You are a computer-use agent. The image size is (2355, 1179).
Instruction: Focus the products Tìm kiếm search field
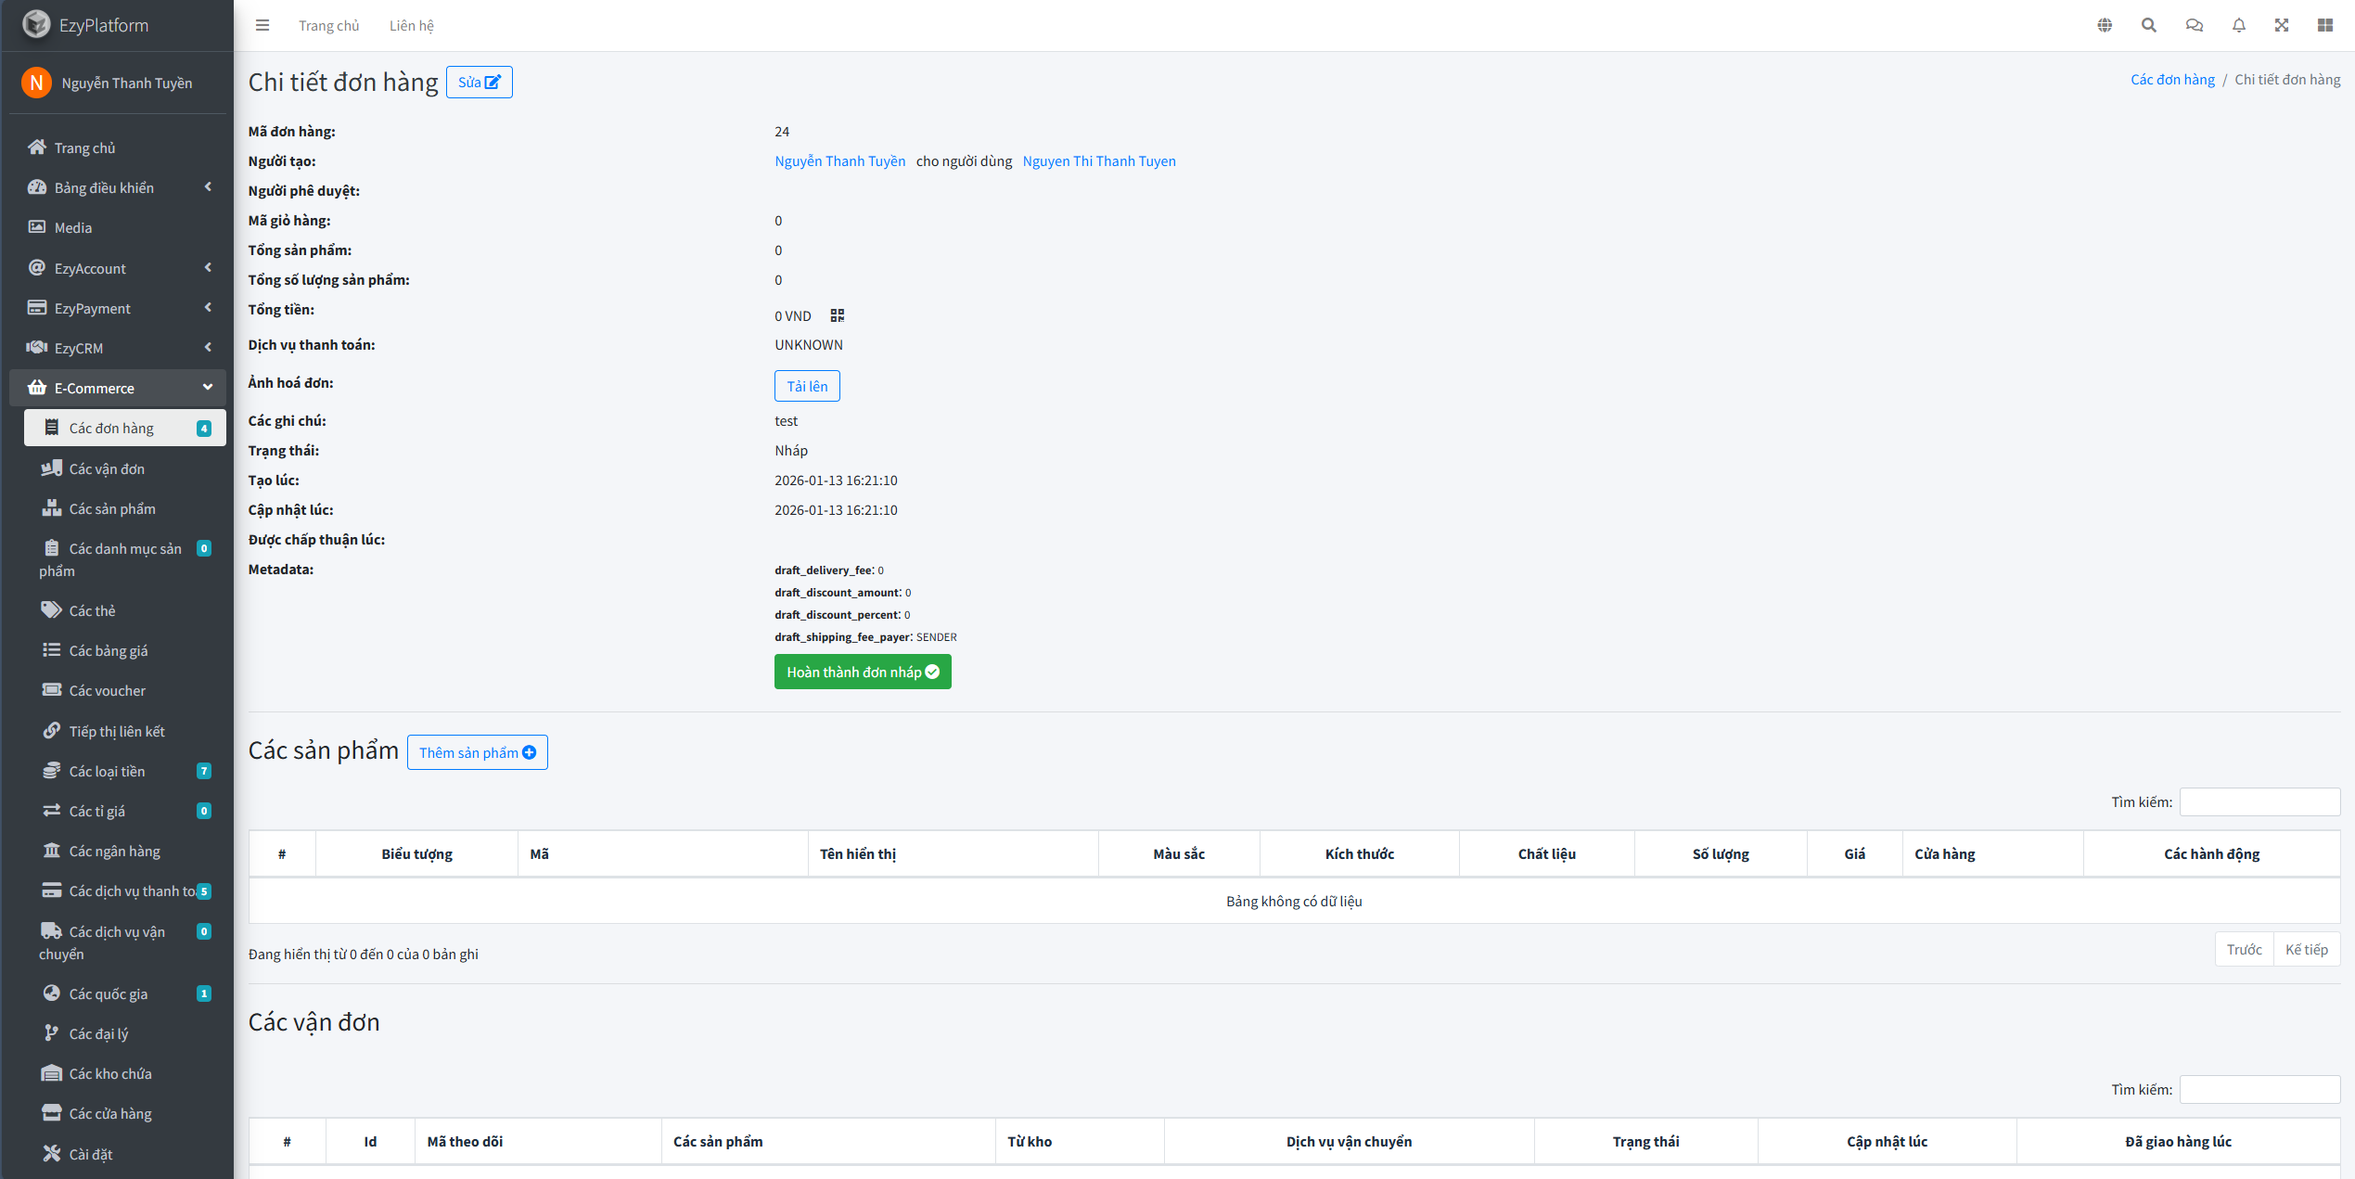(x=2259, y=801)
